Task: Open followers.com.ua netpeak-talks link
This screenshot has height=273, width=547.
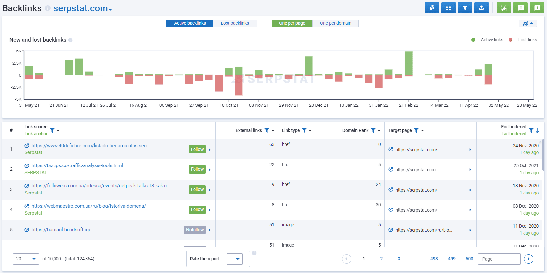Action: [x=101, y=186]
